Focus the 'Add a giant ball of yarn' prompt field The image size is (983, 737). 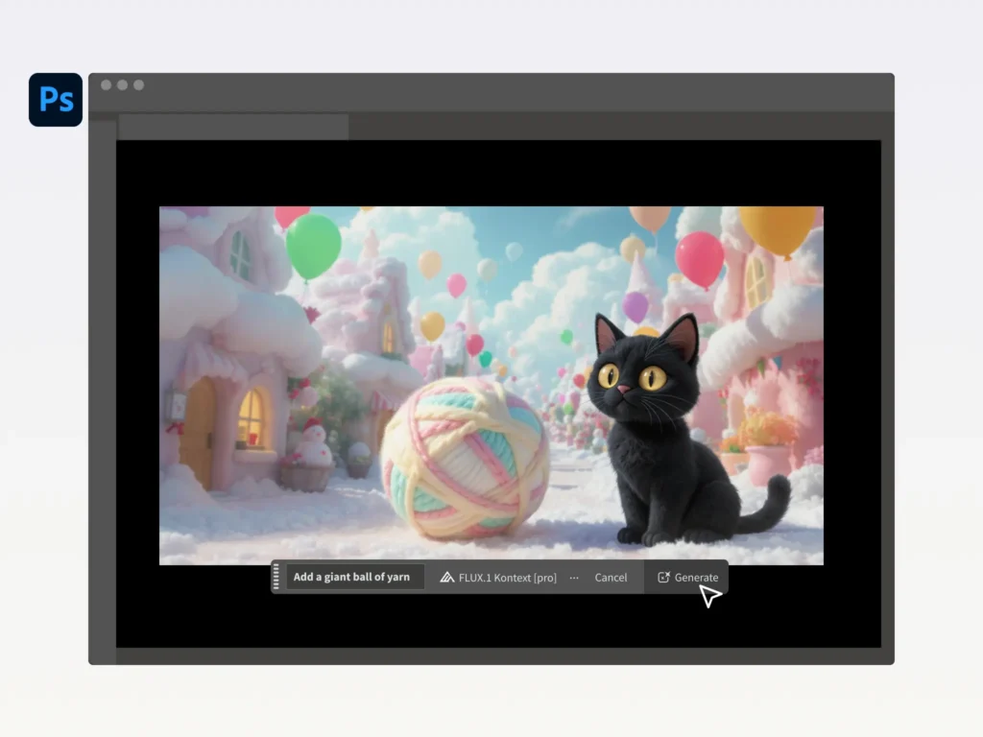352,577
